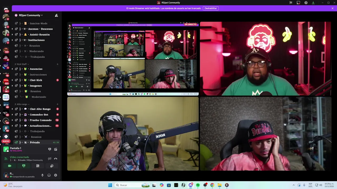Open the clock and date flyout
Image resolution: width=337 pixels, height=189 pixels.
[329, 185]
